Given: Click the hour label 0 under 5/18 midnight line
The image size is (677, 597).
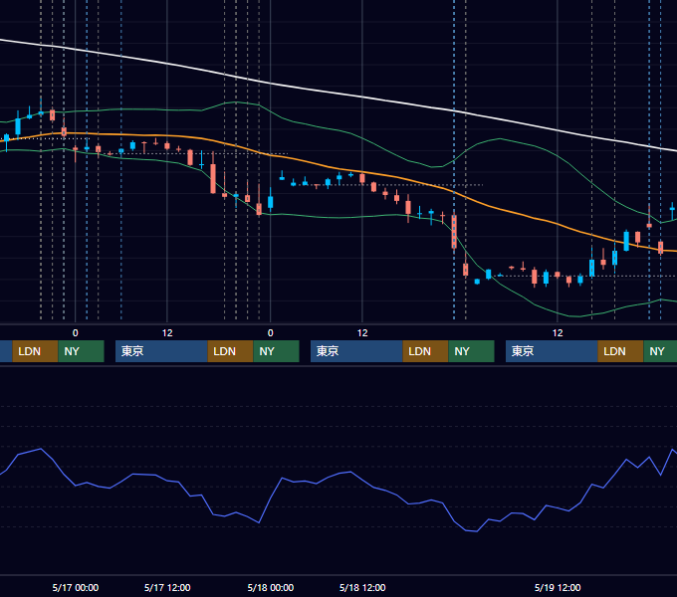Looking at the screenshot, I should pyautogui.click(x=270, y=333).
